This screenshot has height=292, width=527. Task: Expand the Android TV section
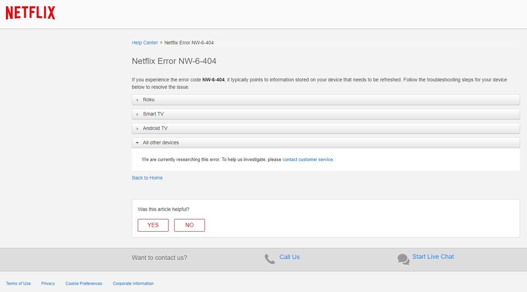click(x=326, y=128)
